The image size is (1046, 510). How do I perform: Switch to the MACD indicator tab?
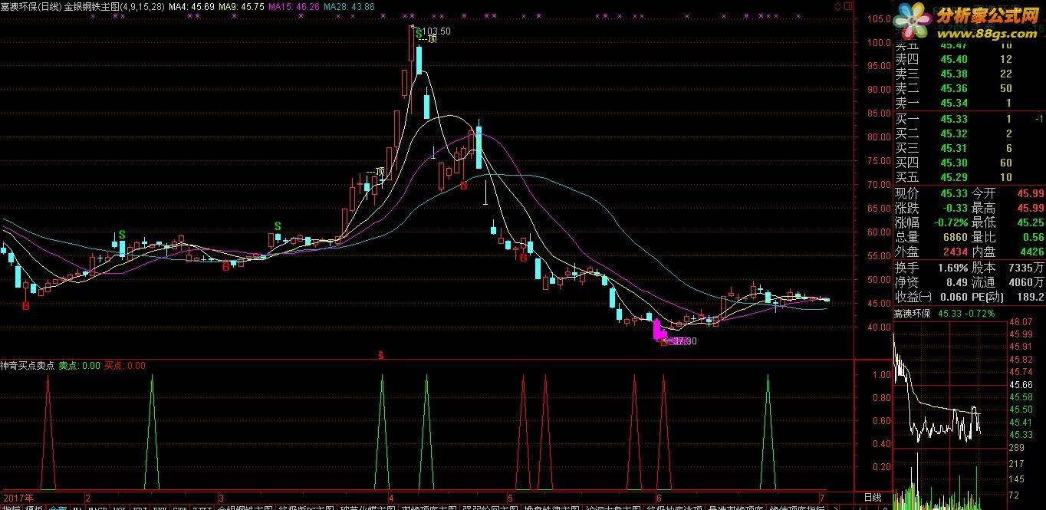98,507
